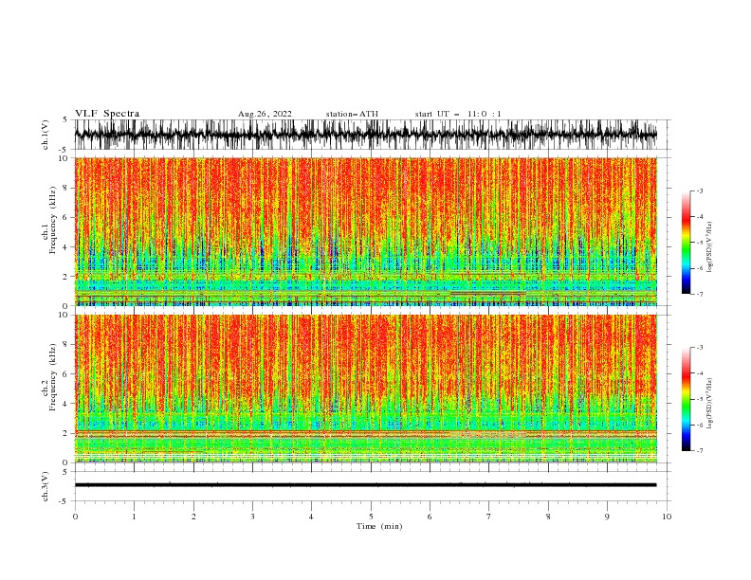Click time axis tick label "1"
751x580 pixels.
coord(134,517)
